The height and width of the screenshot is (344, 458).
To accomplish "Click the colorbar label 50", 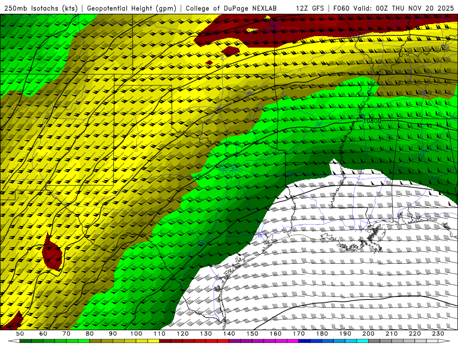I will tap(20, 334).
